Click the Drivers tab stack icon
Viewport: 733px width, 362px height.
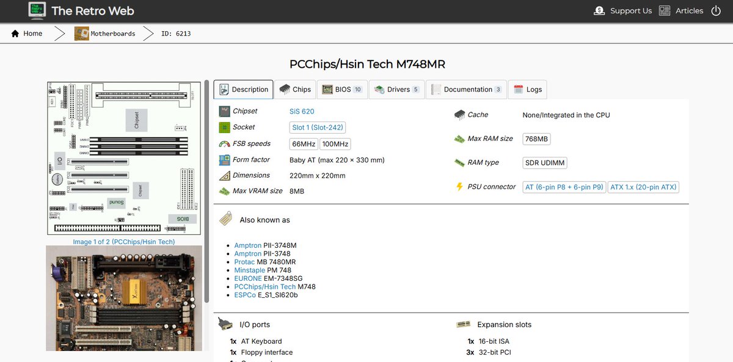pos(379,89)
